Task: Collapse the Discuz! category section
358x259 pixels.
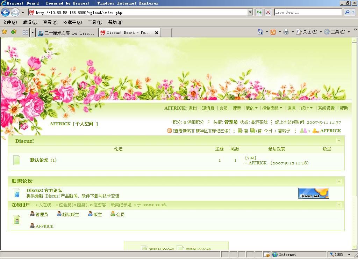Action: point(339,140)
